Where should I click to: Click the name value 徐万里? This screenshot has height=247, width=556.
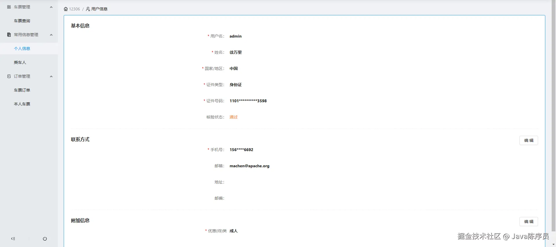(235, 52)
